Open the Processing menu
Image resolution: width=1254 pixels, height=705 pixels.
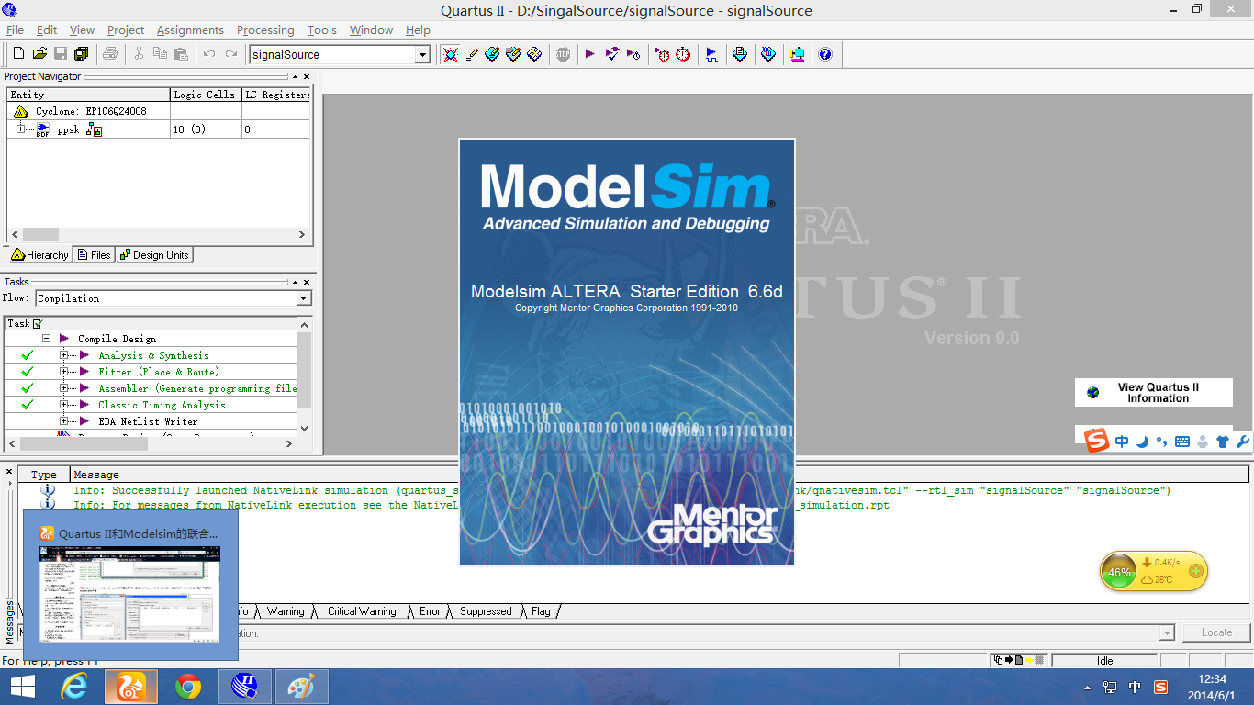coord(265,30)
